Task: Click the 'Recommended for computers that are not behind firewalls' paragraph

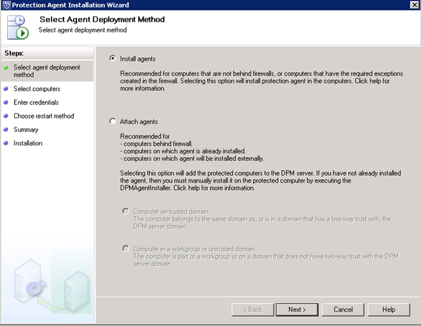Action: [262, 81]
